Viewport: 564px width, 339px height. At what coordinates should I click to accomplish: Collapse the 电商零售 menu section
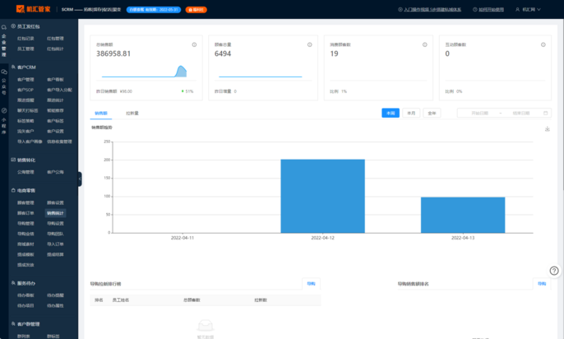28,190
